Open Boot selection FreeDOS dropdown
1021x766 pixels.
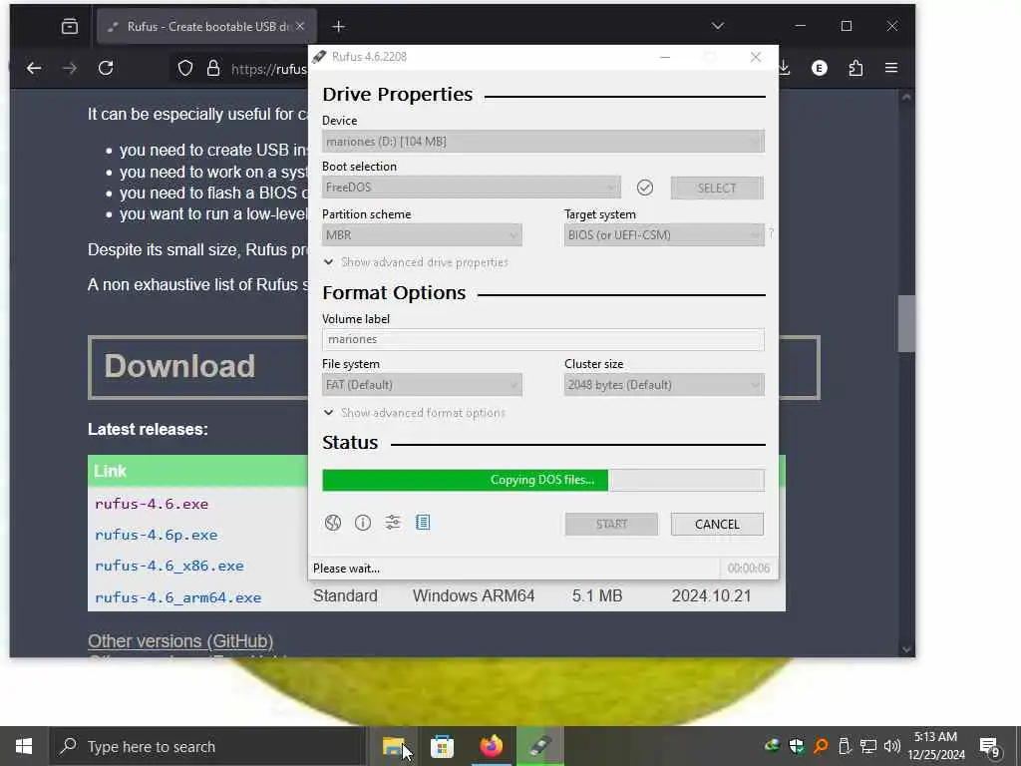[x=472, y=188]
